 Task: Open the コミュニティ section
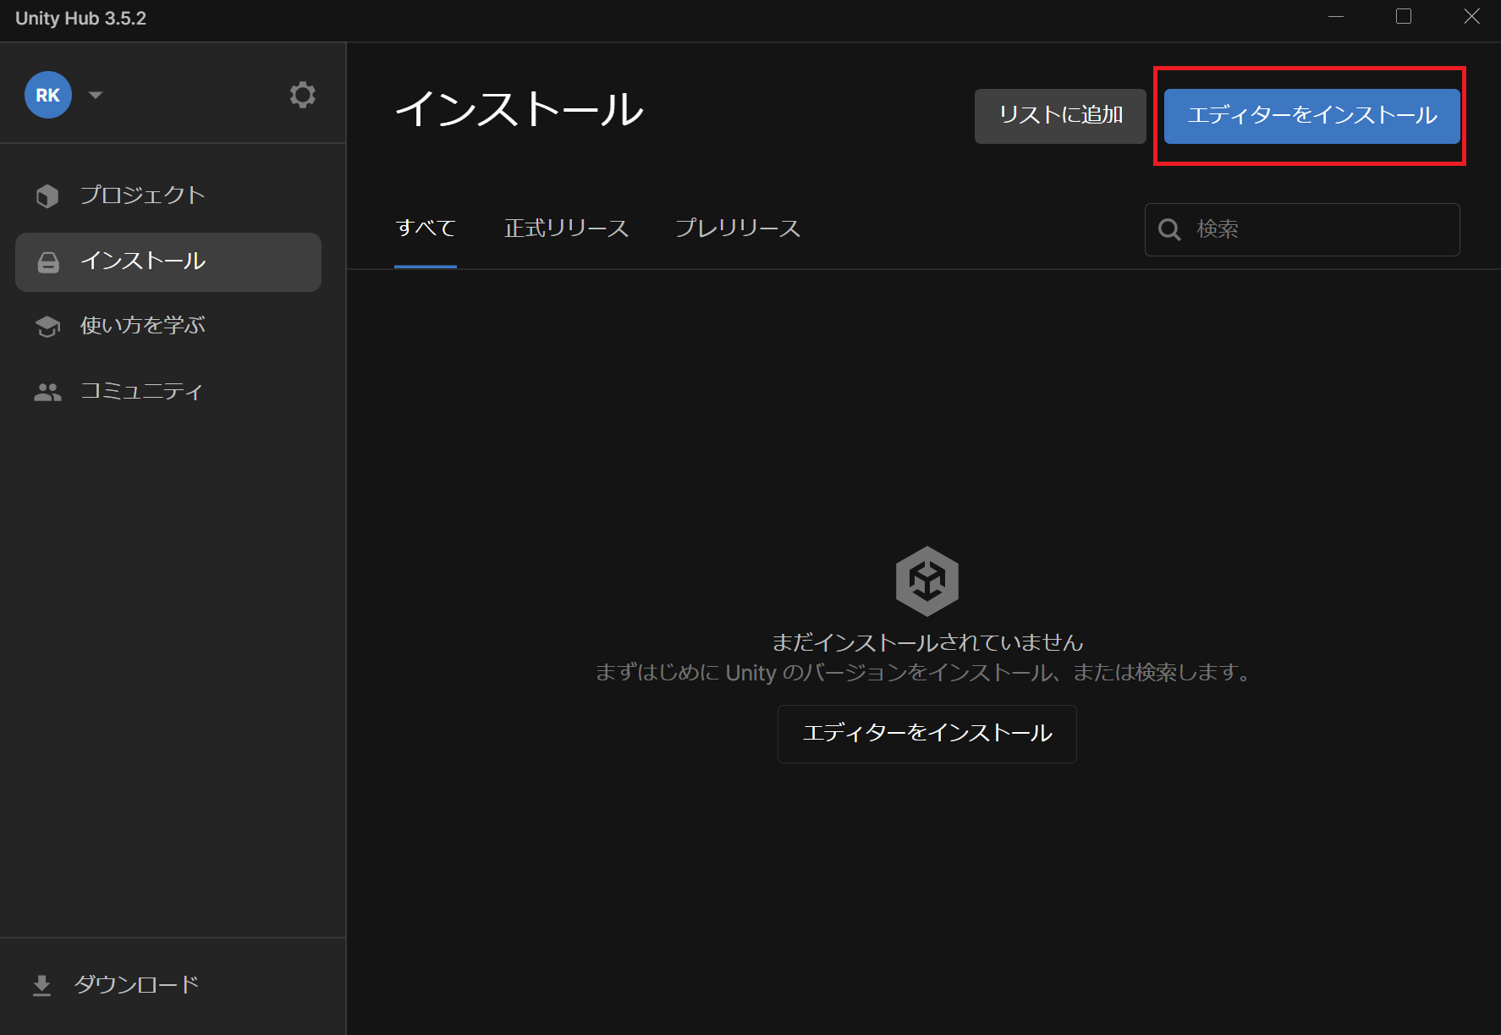point(168,392)
